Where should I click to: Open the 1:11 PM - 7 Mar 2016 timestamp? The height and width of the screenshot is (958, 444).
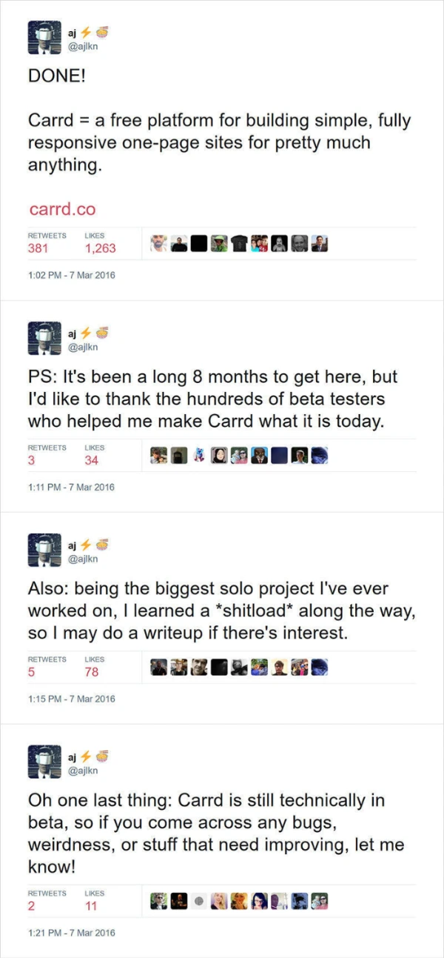tap(71, 487)
